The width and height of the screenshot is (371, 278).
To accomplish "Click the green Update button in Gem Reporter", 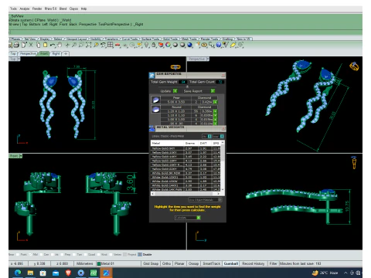I will coord(175,91).
